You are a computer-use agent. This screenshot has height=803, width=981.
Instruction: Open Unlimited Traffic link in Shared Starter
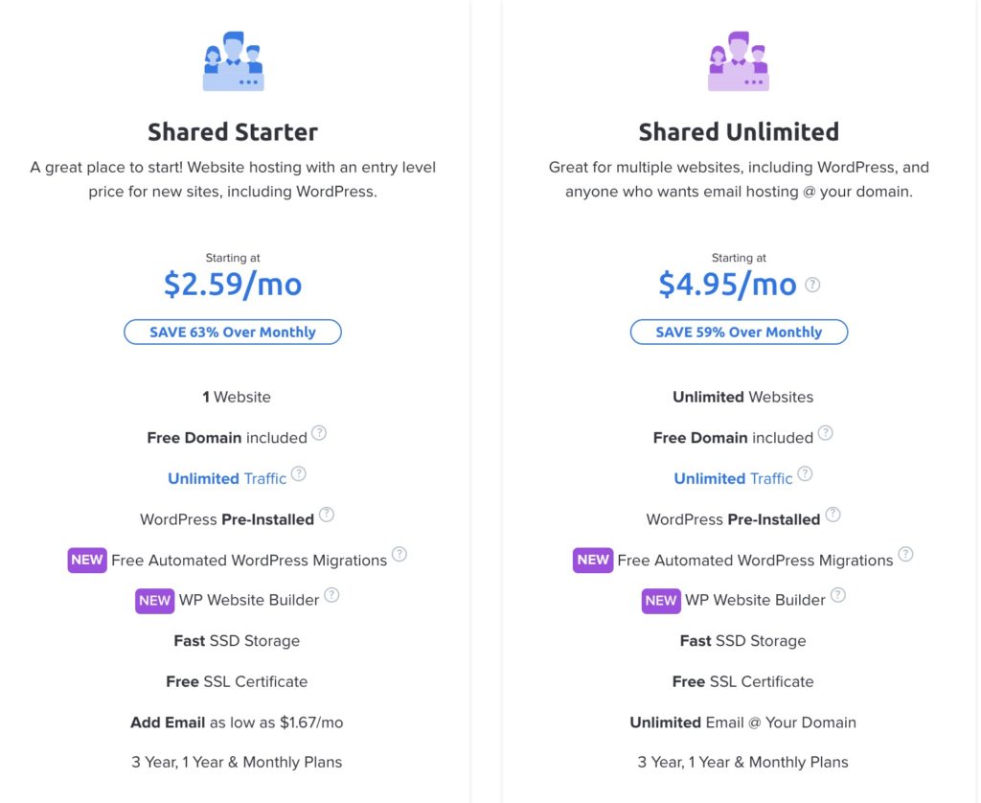tap(227, 478)
